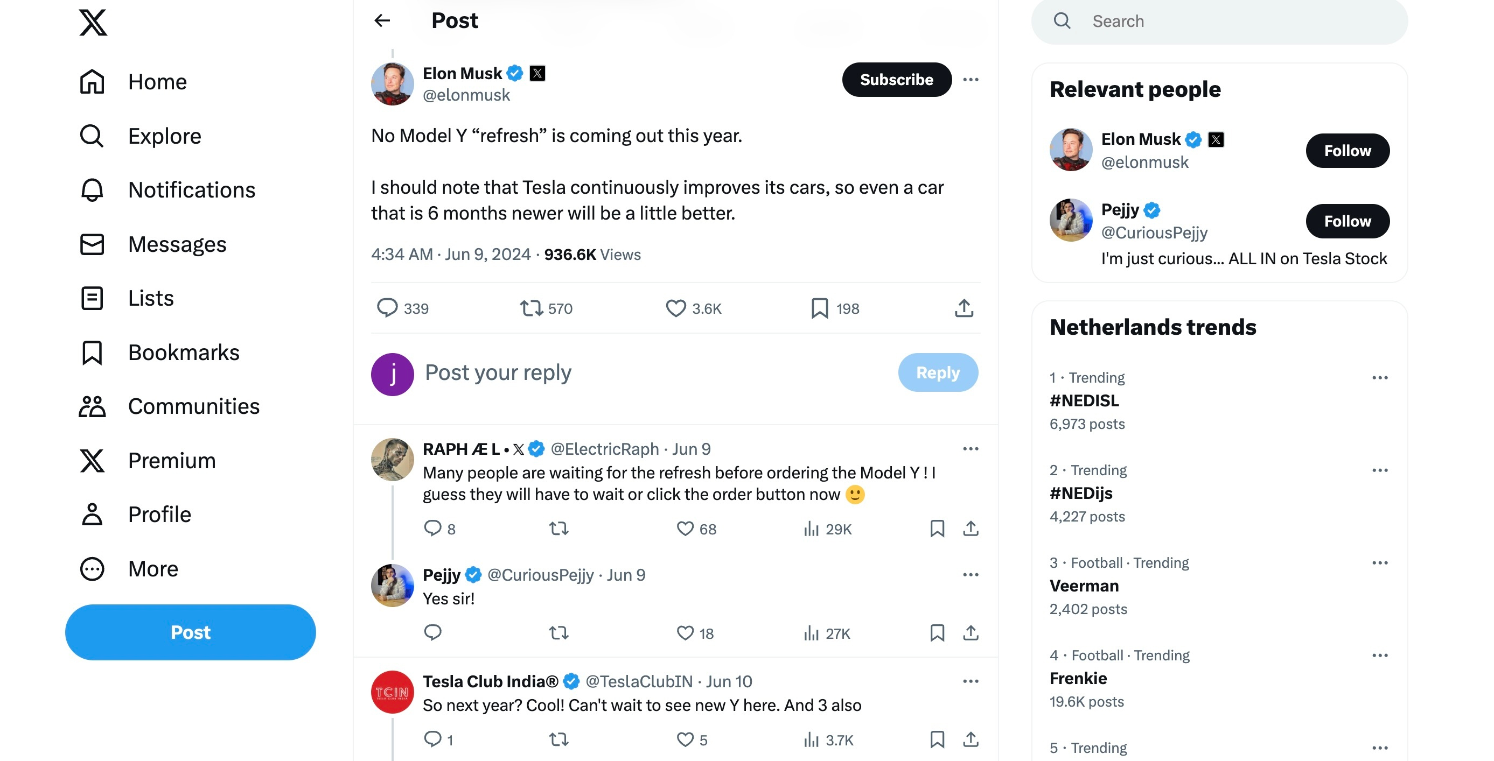Follow Pejjy in Relevant people
The image size is (1494, 761).
(1346, 221)
